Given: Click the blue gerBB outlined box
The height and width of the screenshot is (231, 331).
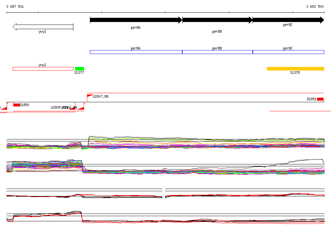Looking at the screenshot, I should (218, 52).
